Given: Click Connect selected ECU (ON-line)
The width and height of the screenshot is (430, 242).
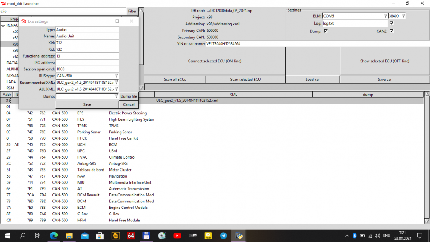Looking at the screenshot, I should pyautogui.click(x=215, y=61).
